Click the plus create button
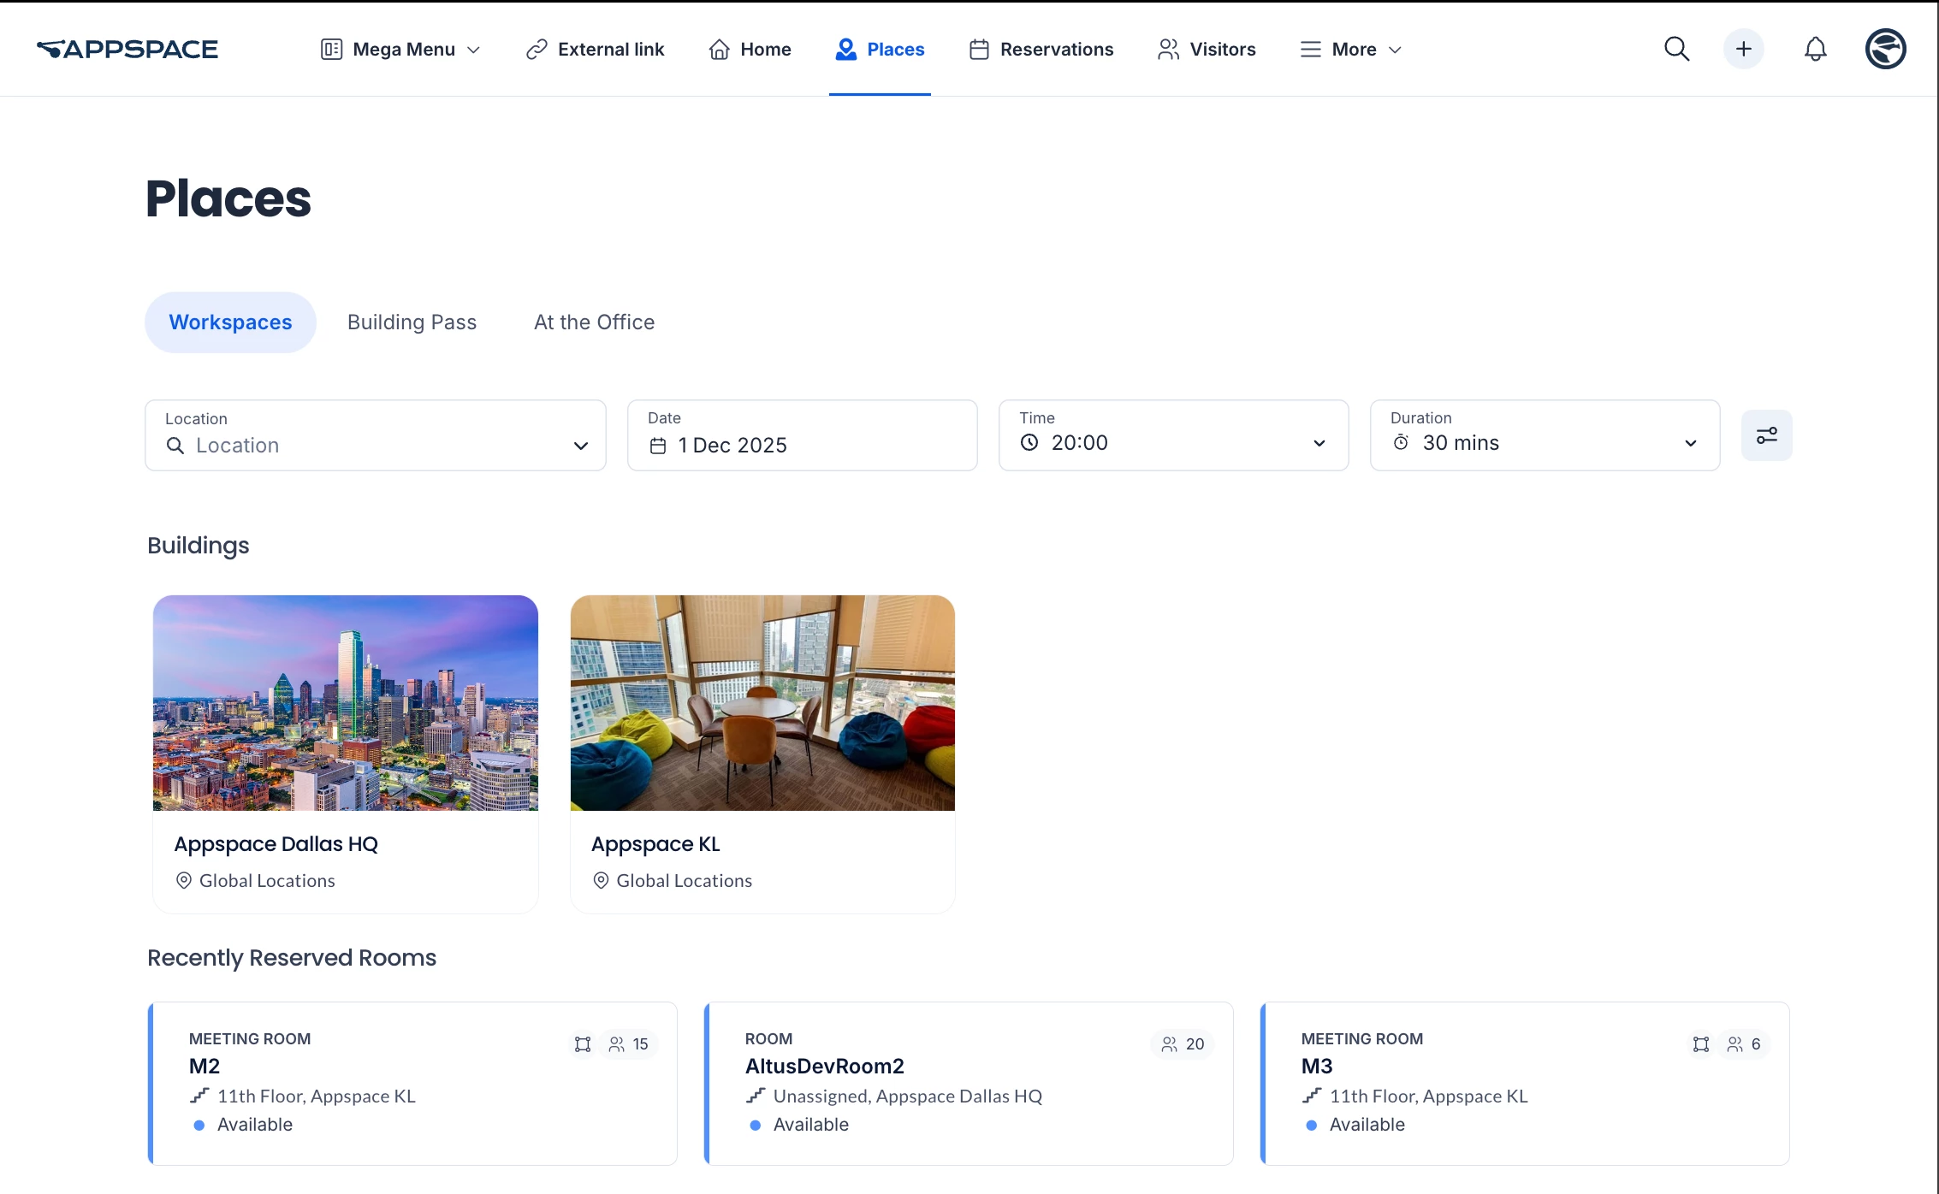1939x1194 pixels. click(x=1743, y=49)
